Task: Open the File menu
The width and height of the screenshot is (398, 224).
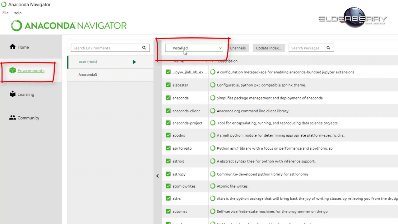Action: [6, 13]
